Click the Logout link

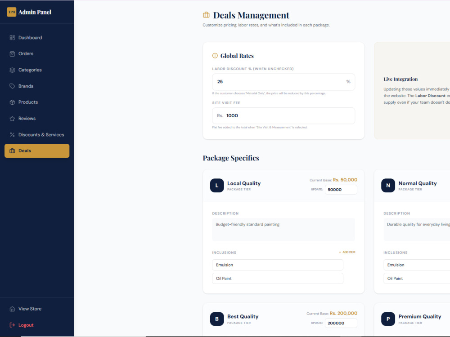click(x=37, y=325)
